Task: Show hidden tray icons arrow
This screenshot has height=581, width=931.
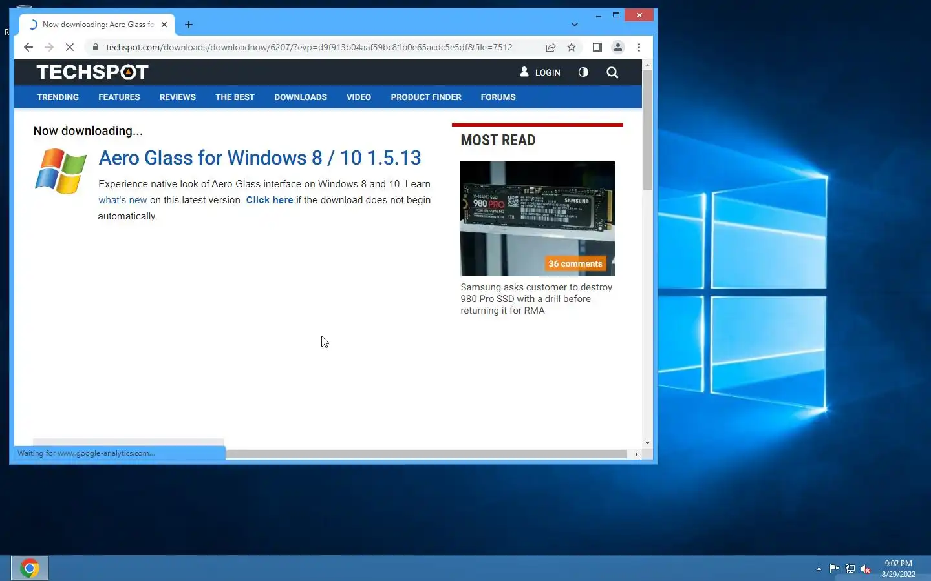Action: [819, 569]
